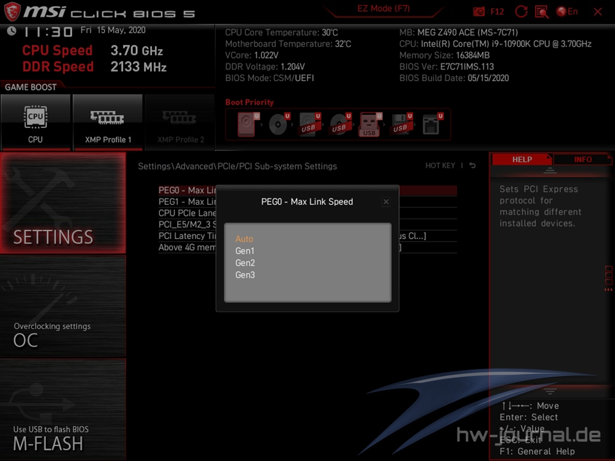615x461 pixels.
Task: Open the SETTINGS section
Action: point(63,203)
